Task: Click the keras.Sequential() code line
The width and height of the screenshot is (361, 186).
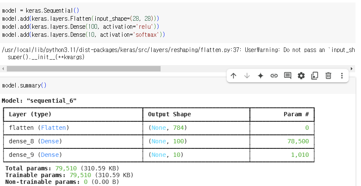Action: [41, 11]
